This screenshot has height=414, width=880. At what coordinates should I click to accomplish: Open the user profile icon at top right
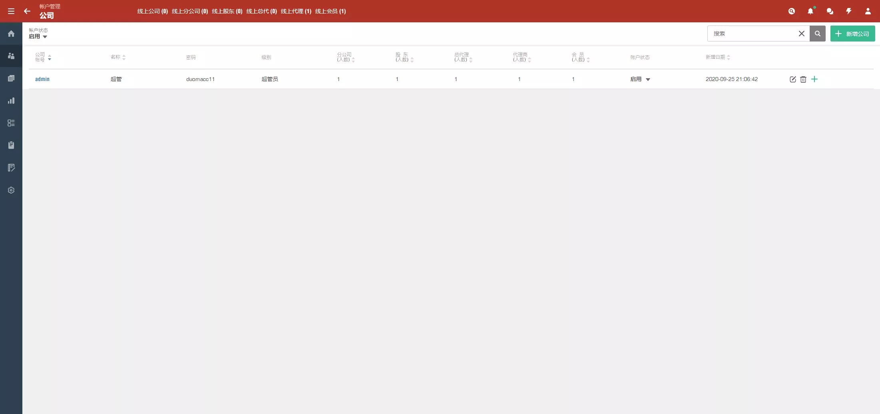pos(868,11)
